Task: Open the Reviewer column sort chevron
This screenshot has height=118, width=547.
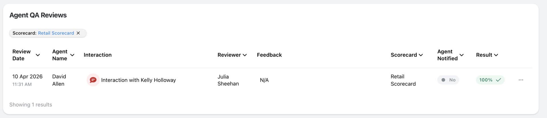Action: tap(245, 55)
